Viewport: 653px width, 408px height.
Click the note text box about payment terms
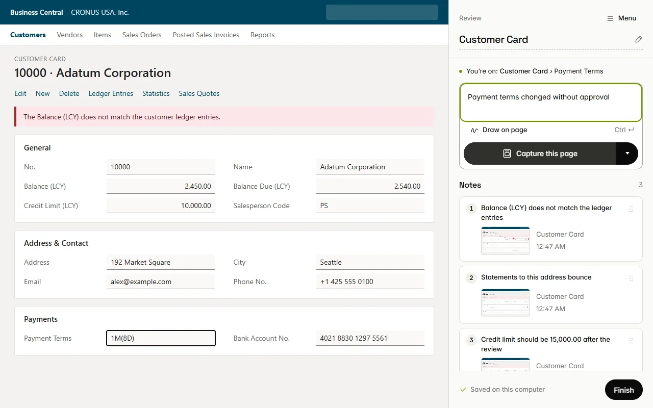[551, 103]
